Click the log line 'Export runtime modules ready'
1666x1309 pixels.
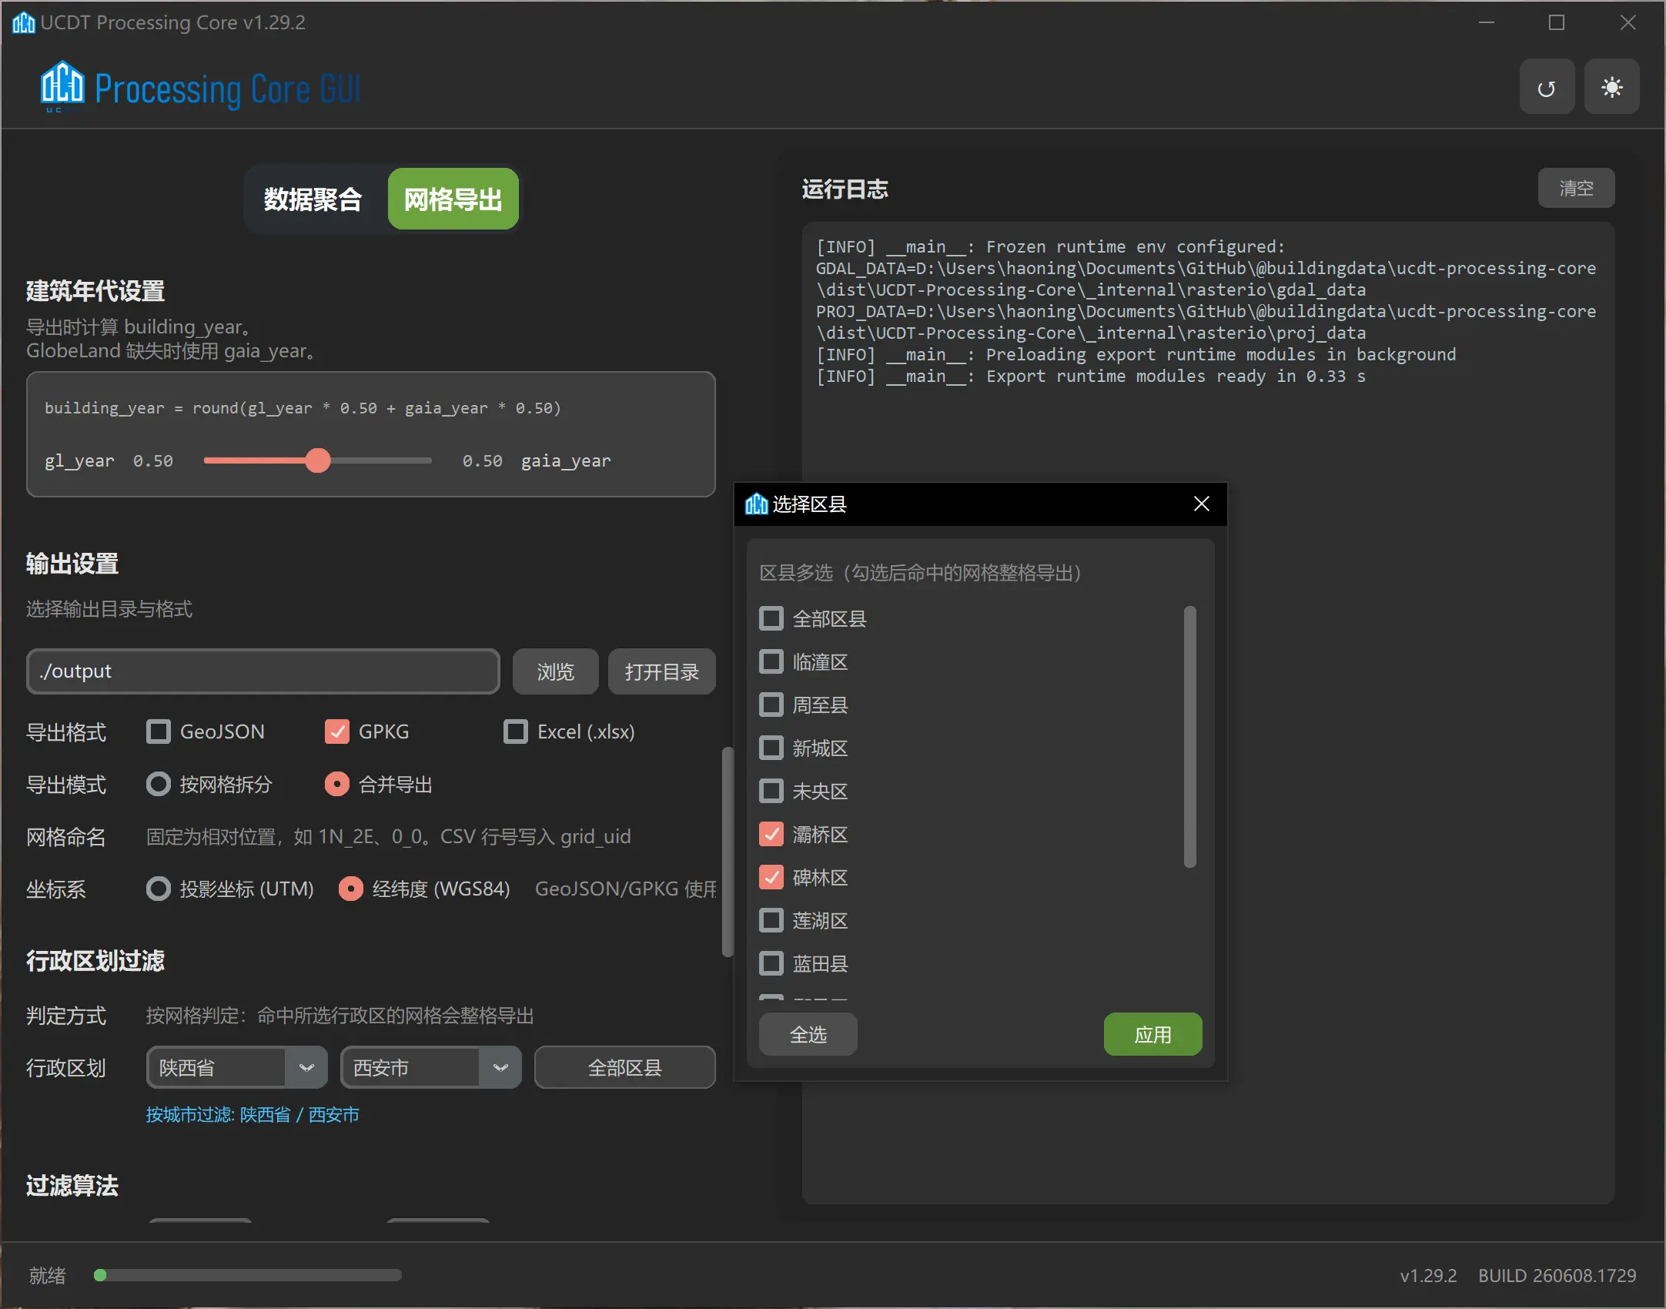[1090, 377]
